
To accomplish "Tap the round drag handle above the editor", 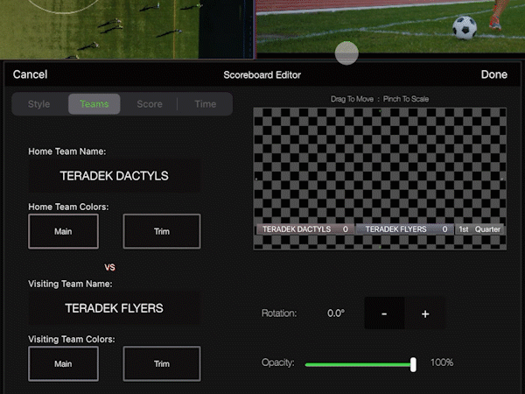I will click(347, 53).
